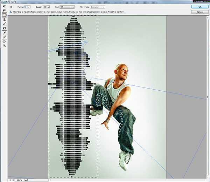Click the OK button
Screen dimensions: 210x182
[x=199, y=7]
